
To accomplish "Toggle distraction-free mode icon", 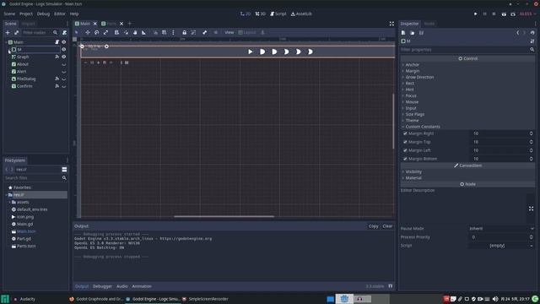I will 391,24.
